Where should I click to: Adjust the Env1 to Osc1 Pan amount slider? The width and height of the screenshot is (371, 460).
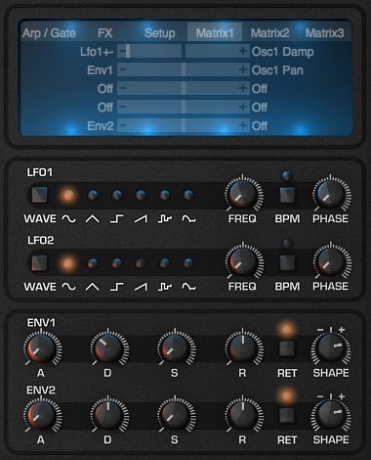pos(184,69)
